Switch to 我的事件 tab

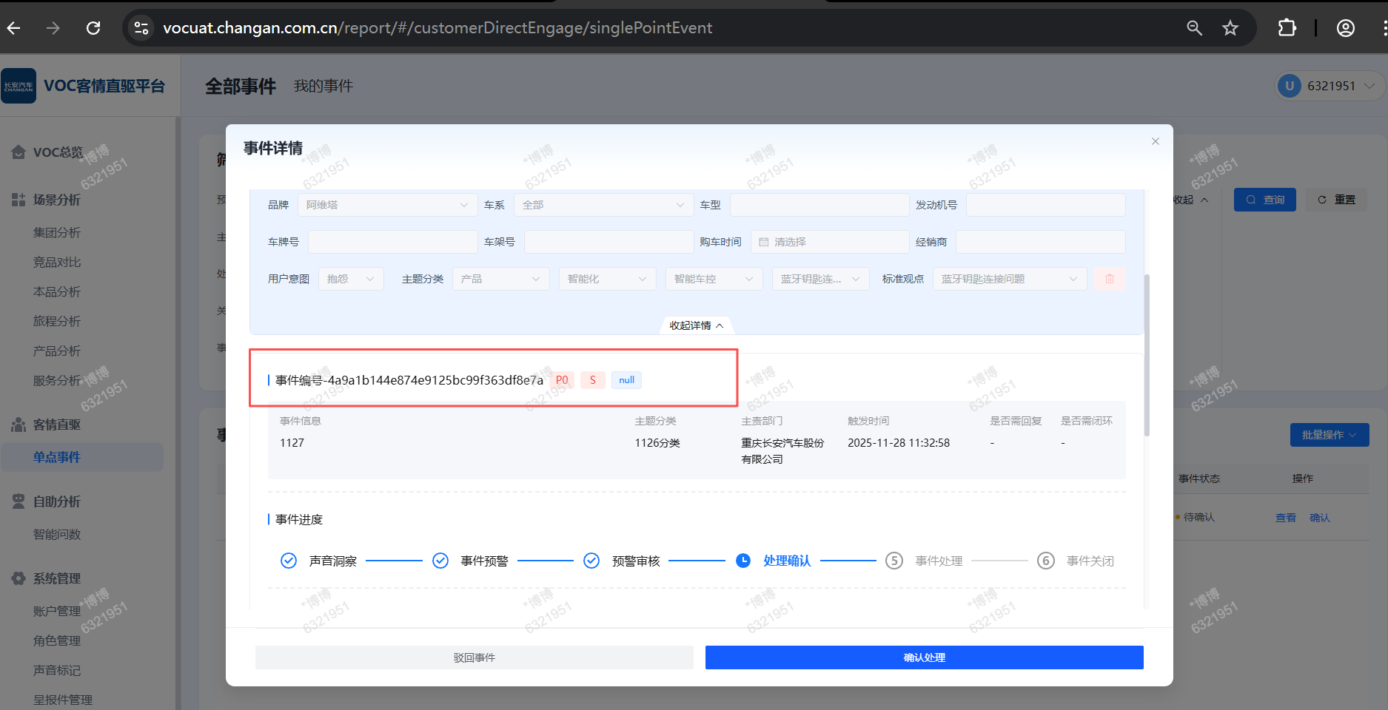(x=323, y=87)
